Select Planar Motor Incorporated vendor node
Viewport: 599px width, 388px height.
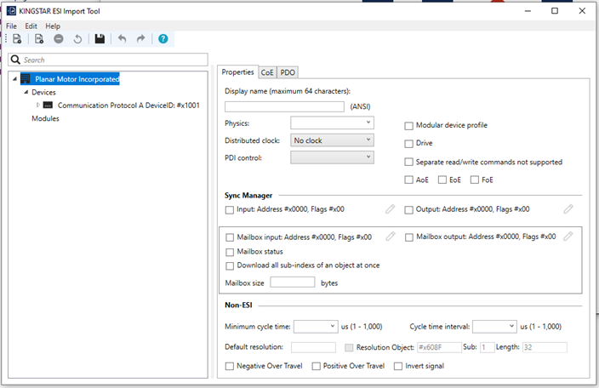[77, 79]
